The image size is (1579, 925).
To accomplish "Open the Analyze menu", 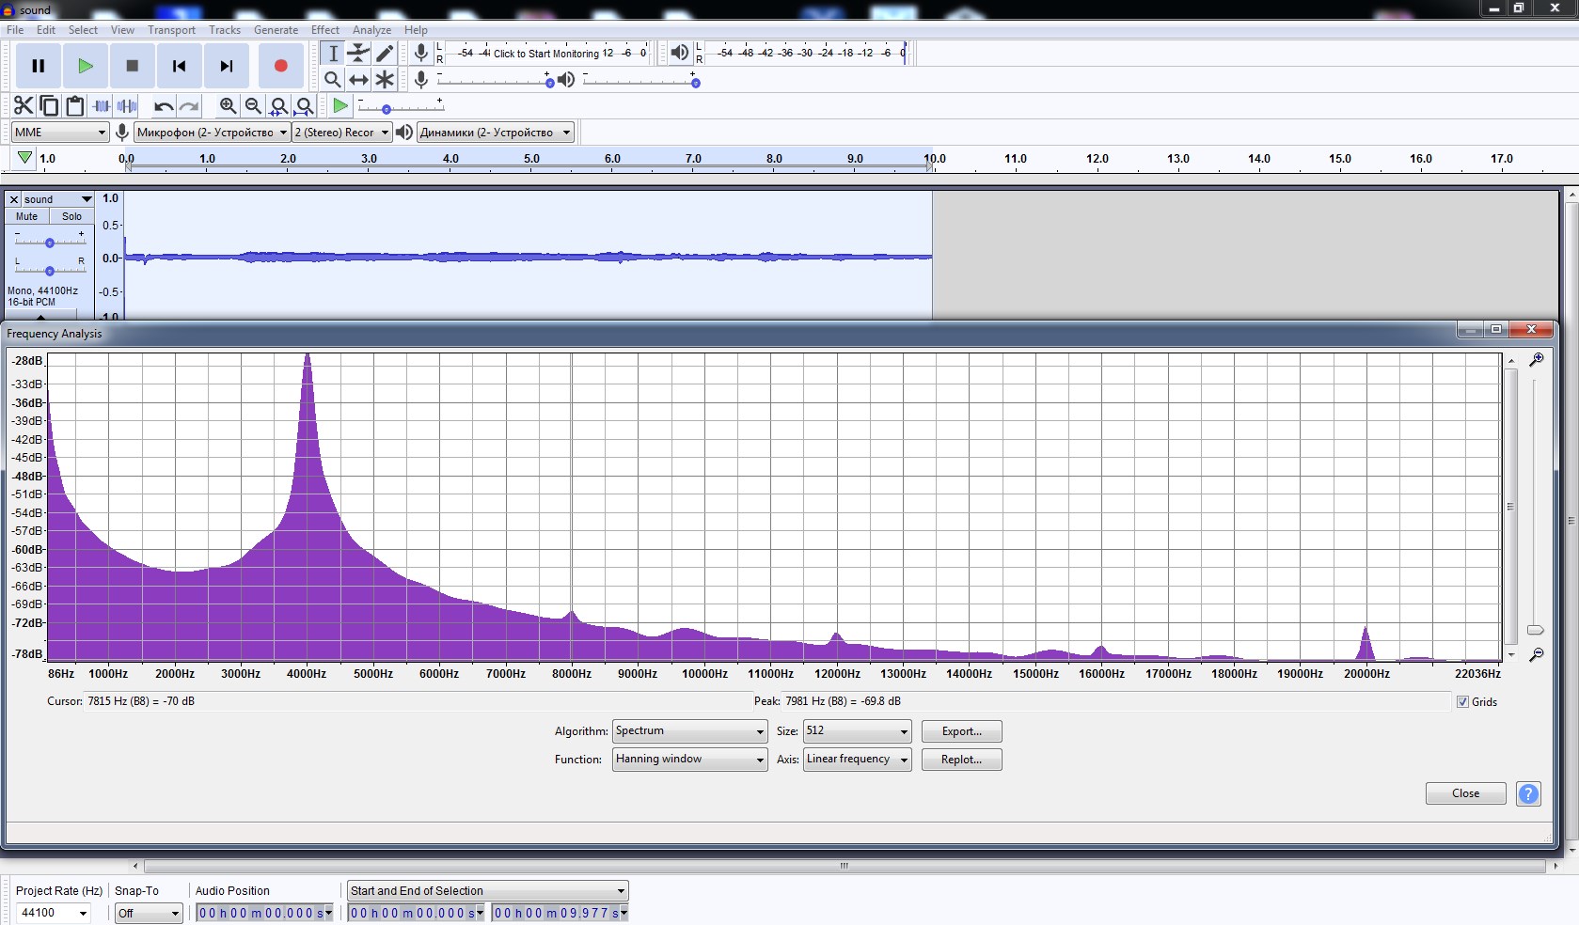I will tap(371, 30).
